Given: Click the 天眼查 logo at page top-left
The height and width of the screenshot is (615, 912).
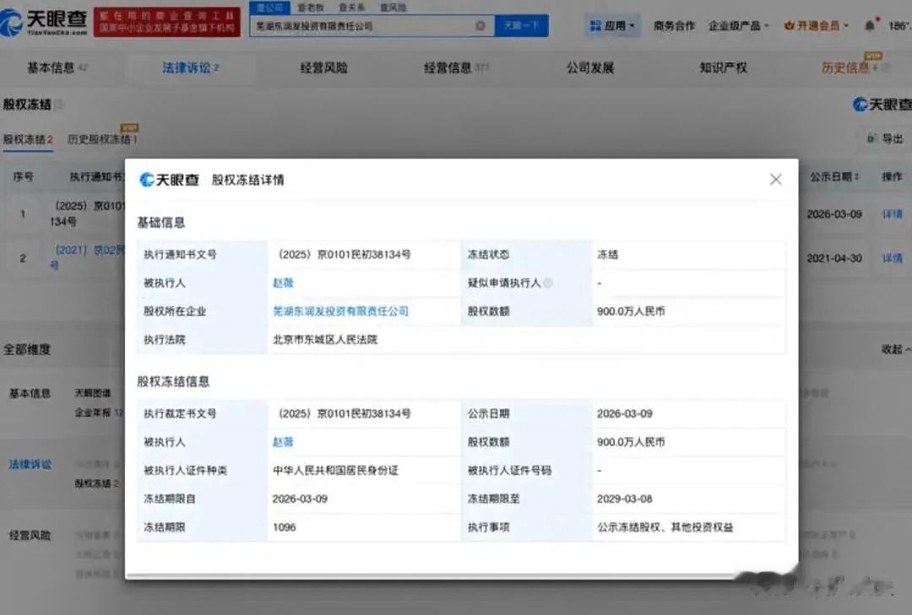Looking at the screenshot, I should coord(44,22).
